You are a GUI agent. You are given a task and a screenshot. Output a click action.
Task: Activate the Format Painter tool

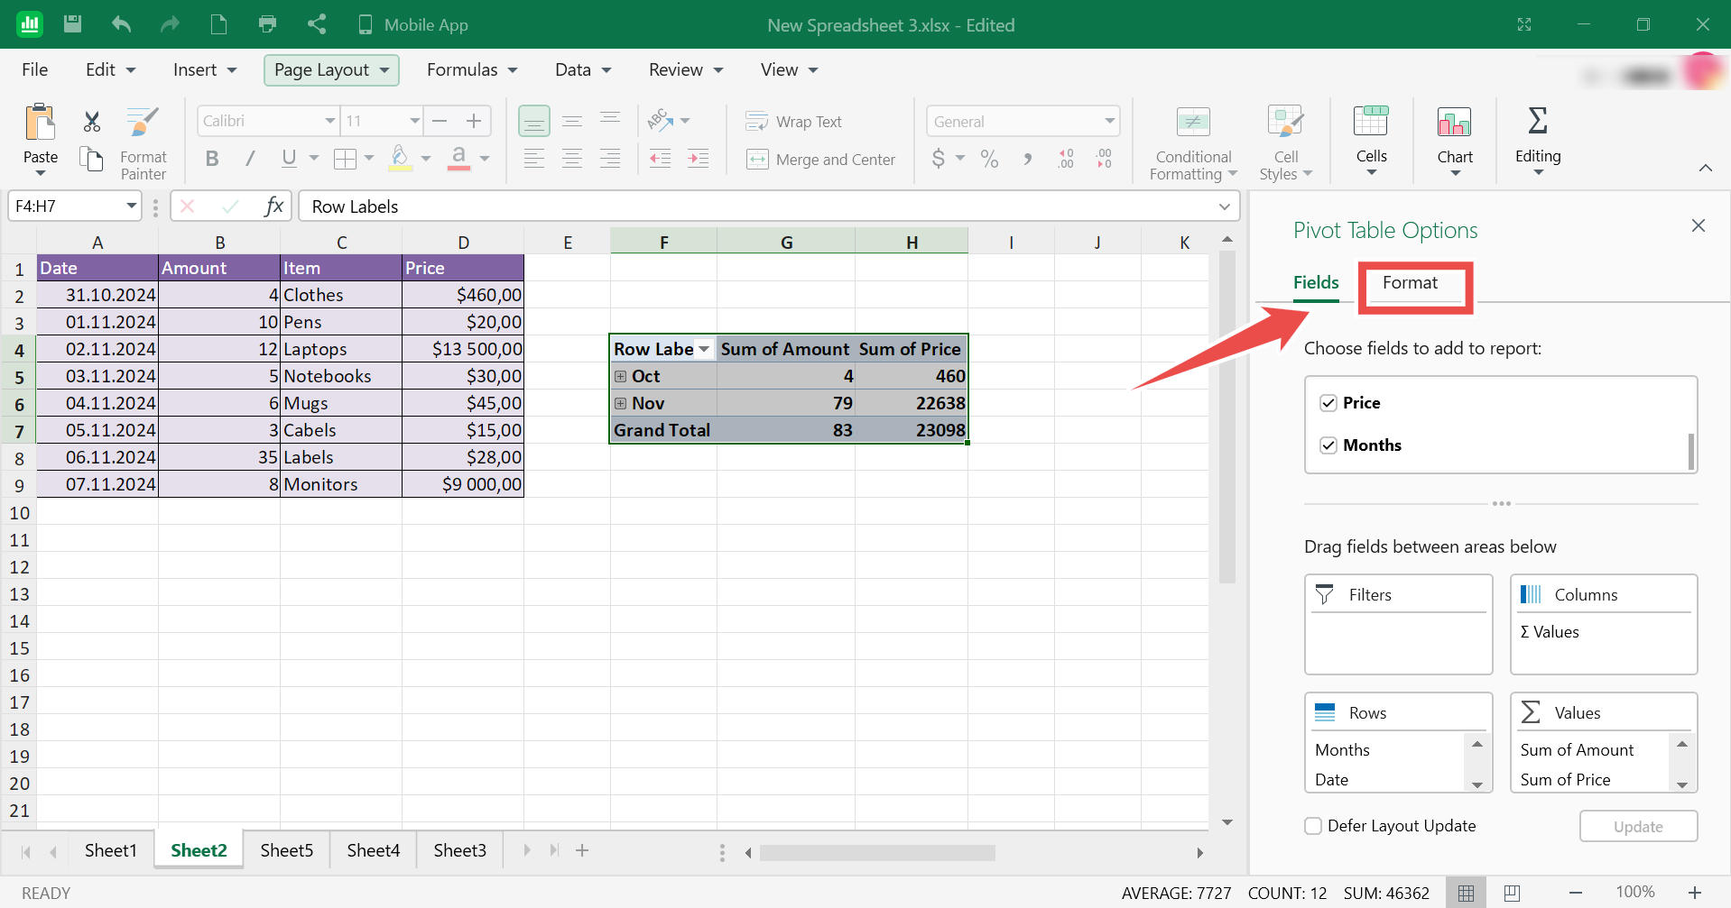[143, 143]
